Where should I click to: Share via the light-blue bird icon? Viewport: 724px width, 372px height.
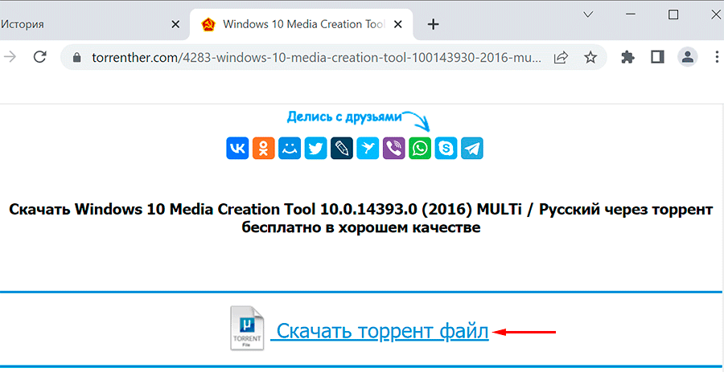coord(368,149)
